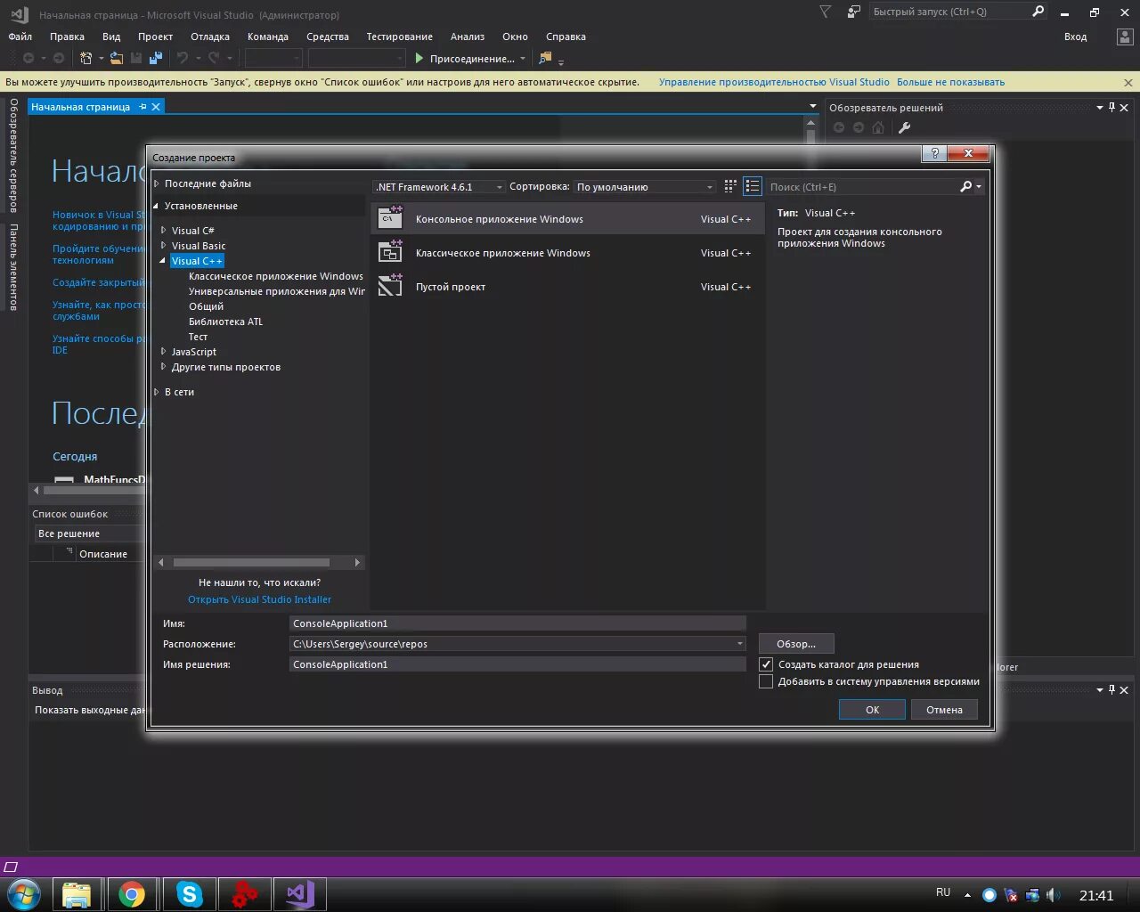The width and height of the screenshot is (1140, 912).
Task: Click the notifications flag icon
Action: 825,12
